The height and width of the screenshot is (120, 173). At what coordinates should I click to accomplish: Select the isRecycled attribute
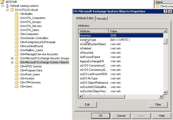click(121, 53)
